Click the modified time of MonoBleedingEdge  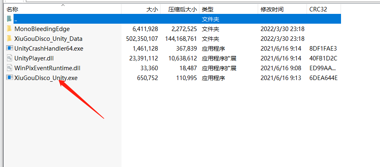tap(282, 29)
